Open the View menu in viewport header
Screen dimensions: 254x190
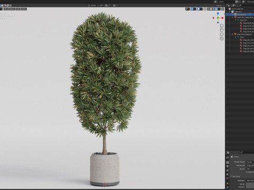tap(6, 9)
